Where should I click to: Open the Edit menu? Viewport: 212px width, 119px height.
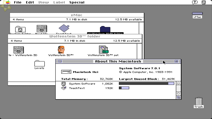point(30,2)
